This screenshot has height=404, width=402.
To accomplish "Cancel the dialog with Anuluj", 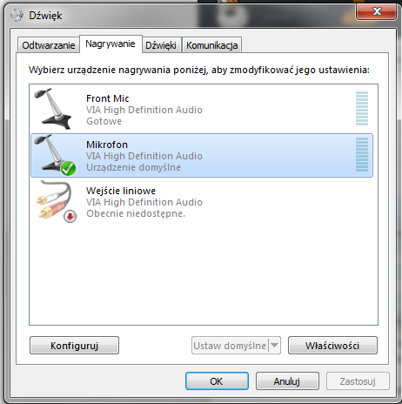I will pyautogui.click(x=287, y=381).
